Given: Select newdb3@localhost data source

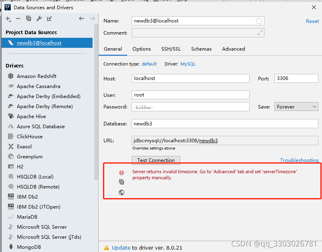Looking at the screenshot, I should 47,43.
